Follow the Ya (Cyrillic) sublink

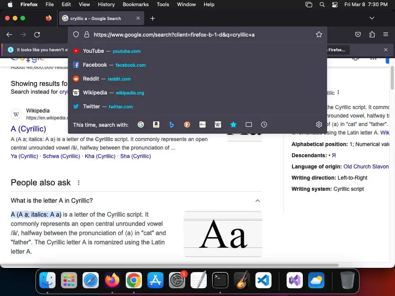pyautogui.click(x=24, y=156)
